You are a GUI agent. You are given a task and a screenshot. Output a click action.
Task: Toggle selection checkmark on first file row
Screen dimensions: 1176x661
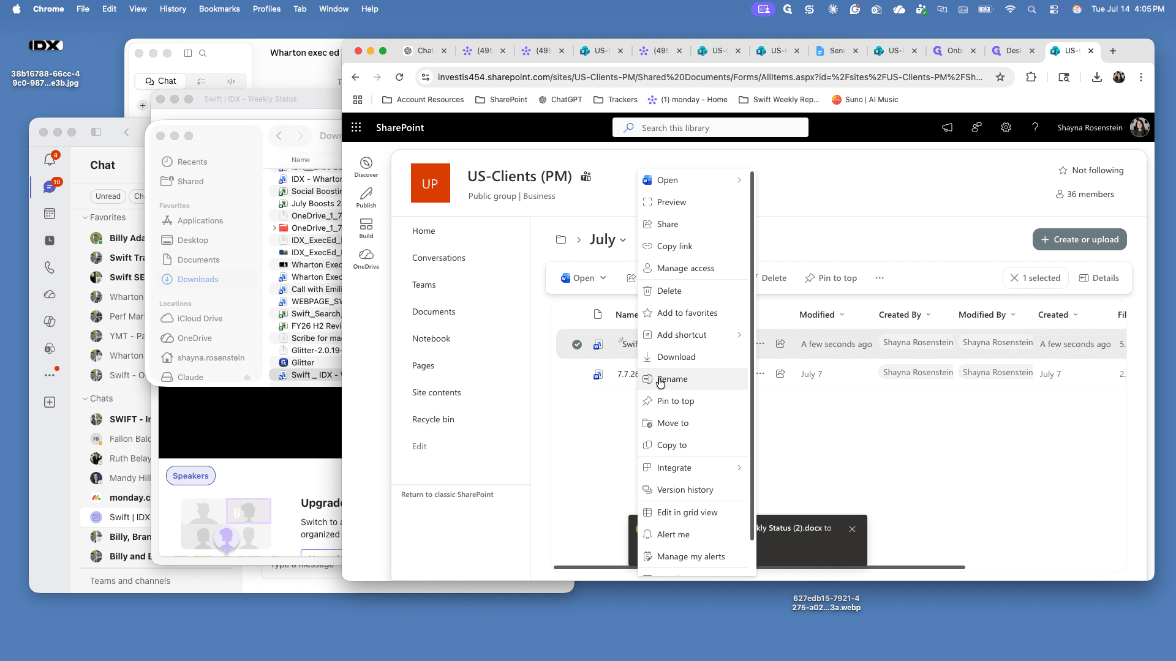click(x=577, y=345)
